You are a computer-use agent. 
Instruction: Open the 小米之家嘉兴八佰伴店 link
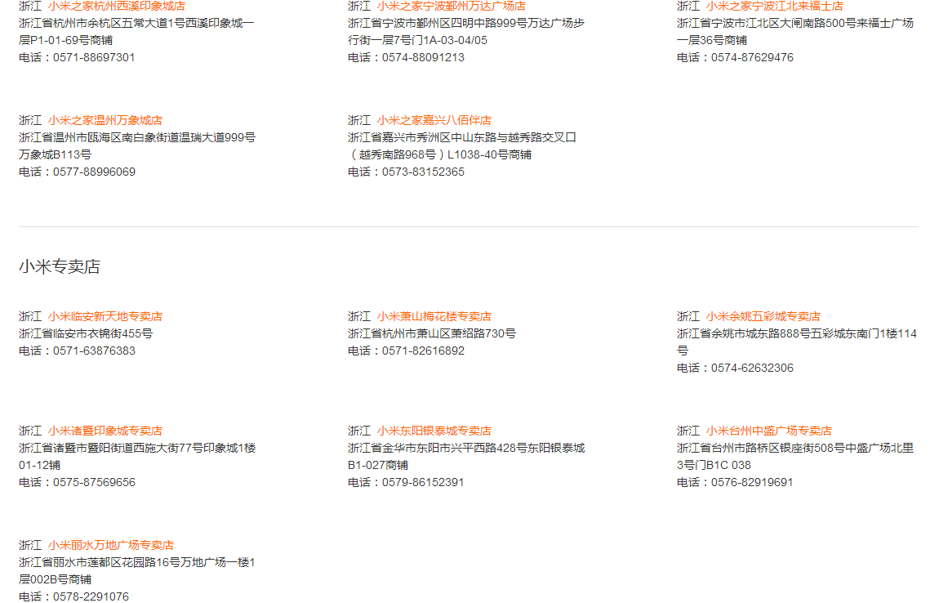coord(434,120)
